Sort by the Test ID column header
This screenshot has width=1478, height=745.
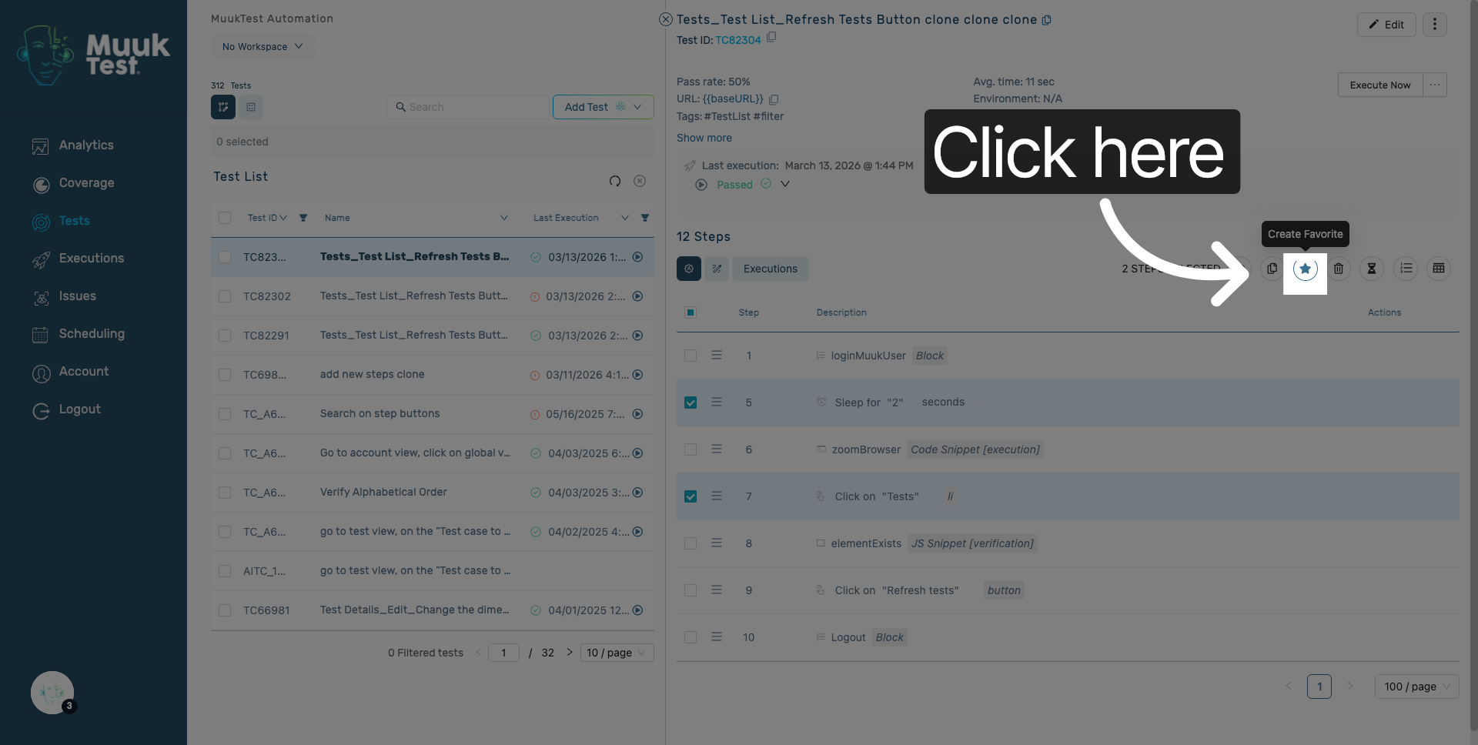point(266,218)
